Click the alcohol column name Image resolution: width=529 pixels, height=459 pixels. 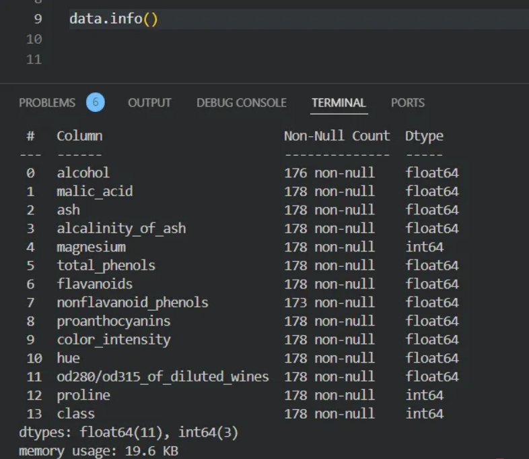coord(83,173)
